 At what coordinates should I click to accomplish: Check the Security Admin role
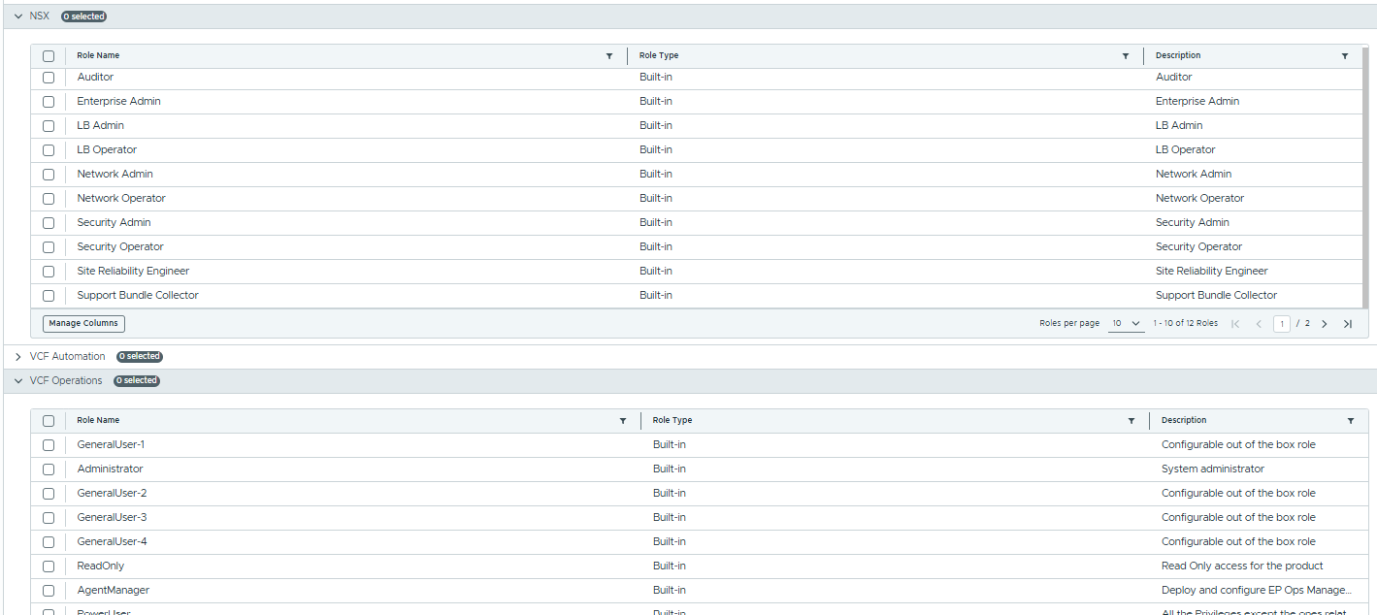[49, 223]
